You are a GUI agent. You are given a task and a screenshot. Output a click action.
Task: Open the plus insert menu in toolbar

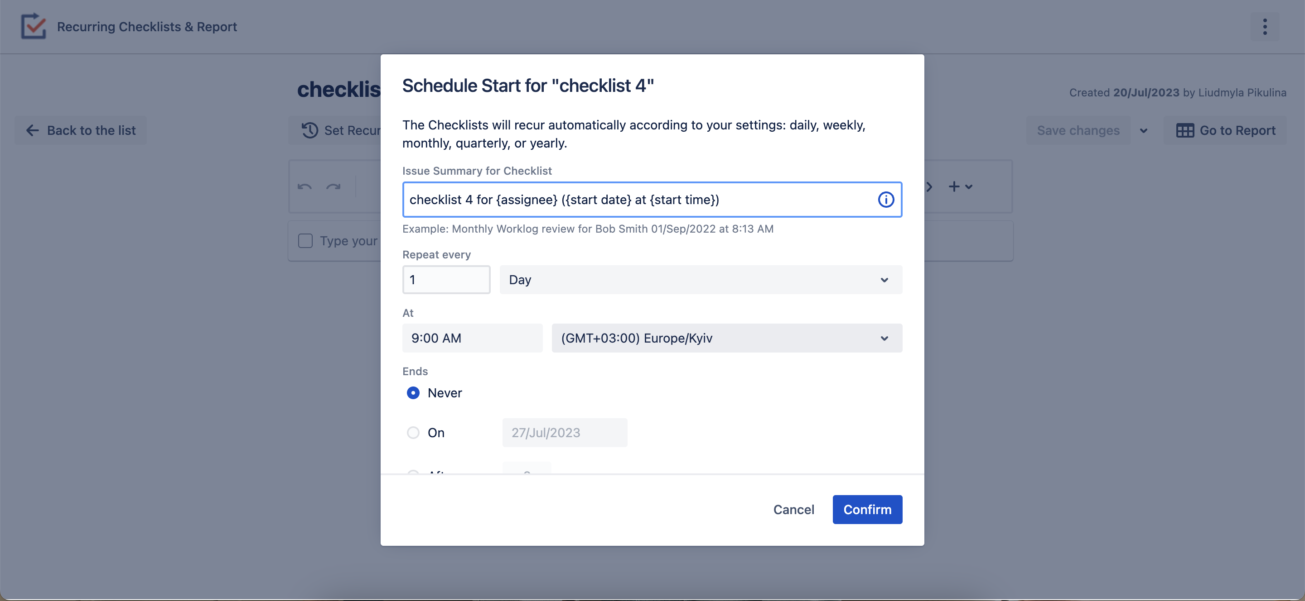960,186
